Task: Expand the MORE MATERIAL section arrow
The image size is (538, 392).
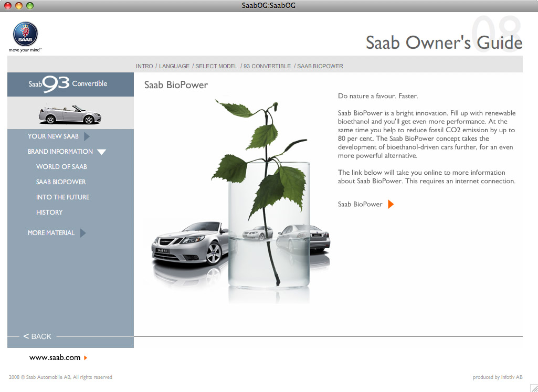Action: [83, 233]
